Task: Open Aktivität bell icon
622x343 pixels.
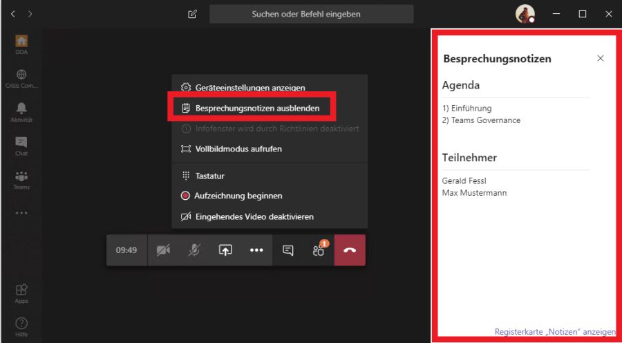Action: click(21, 108)
